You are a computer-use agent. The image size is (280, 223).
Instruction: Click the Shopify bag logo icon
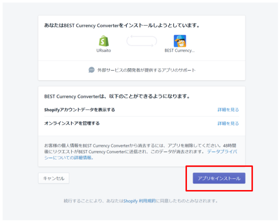[x=104, y=41]
